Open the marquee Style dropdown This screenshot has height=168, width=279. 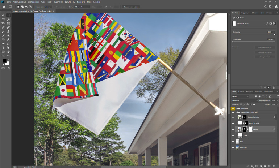[x=82, y=7]
